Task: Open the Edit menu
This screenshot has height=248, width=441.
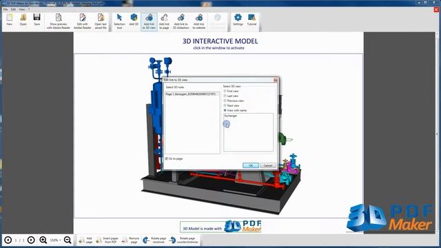Action: pyautogui.click(x=13, y=9)
